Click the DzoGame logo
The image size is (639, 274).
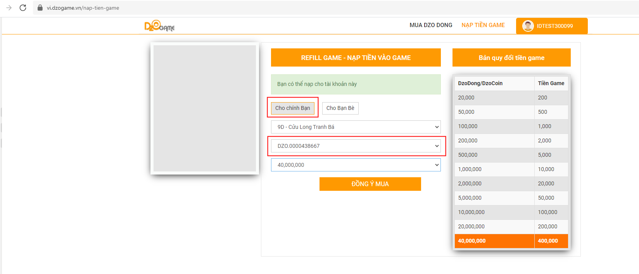tap(159, 26)
